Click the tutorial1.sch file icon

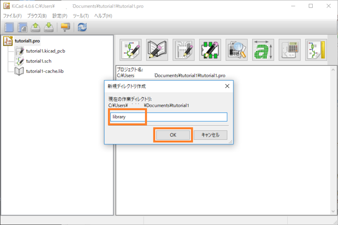[19, 61]
